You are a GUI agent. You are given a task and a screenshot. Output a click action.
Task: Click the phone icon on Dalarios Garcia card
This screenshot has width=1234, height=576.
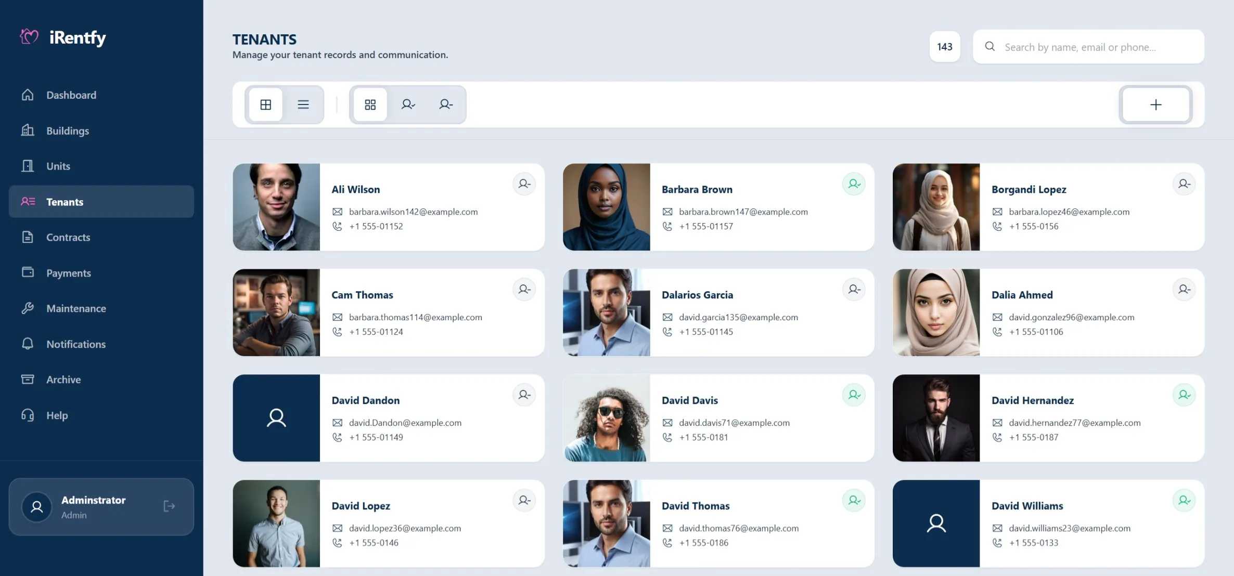(667, 332)
